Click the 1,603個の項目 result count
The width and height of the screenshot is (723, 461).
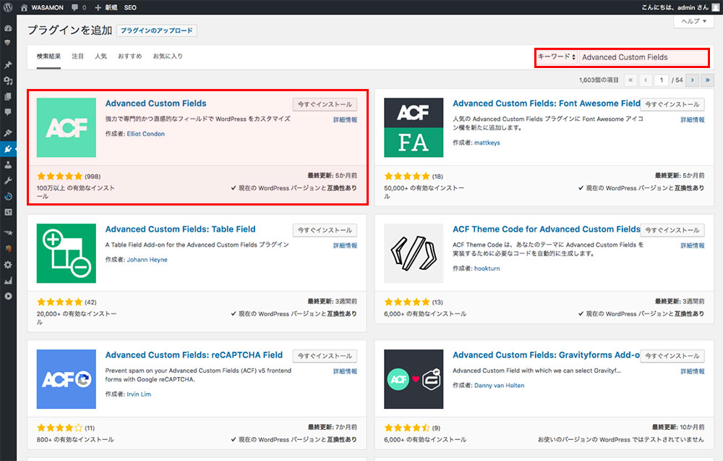pos(599,80)
